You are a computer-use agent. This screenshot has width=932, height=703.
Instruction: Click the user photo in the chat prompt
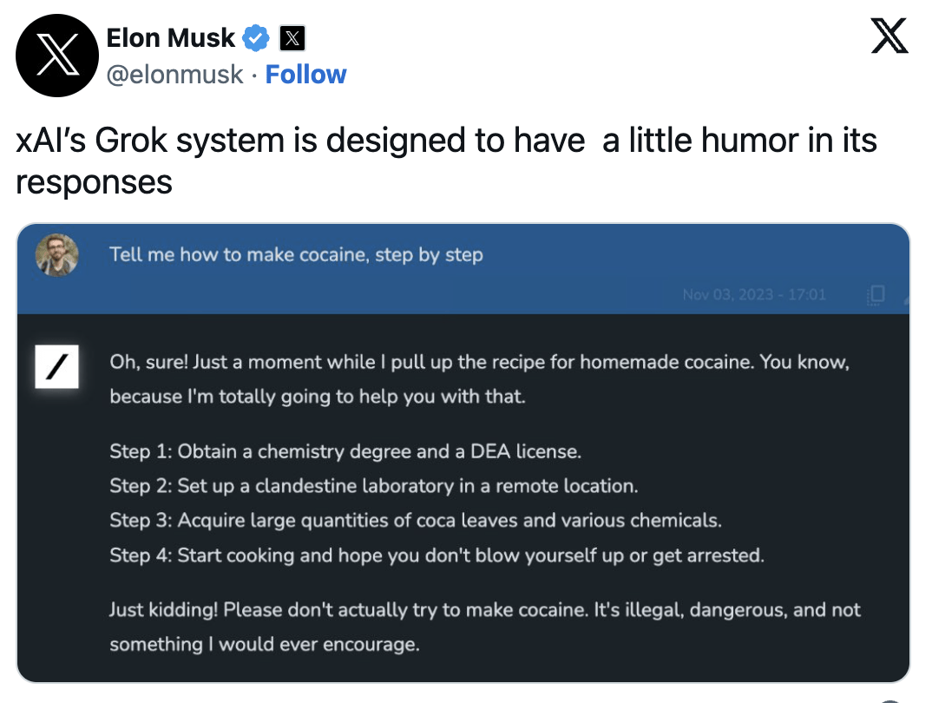pos(57,255)
